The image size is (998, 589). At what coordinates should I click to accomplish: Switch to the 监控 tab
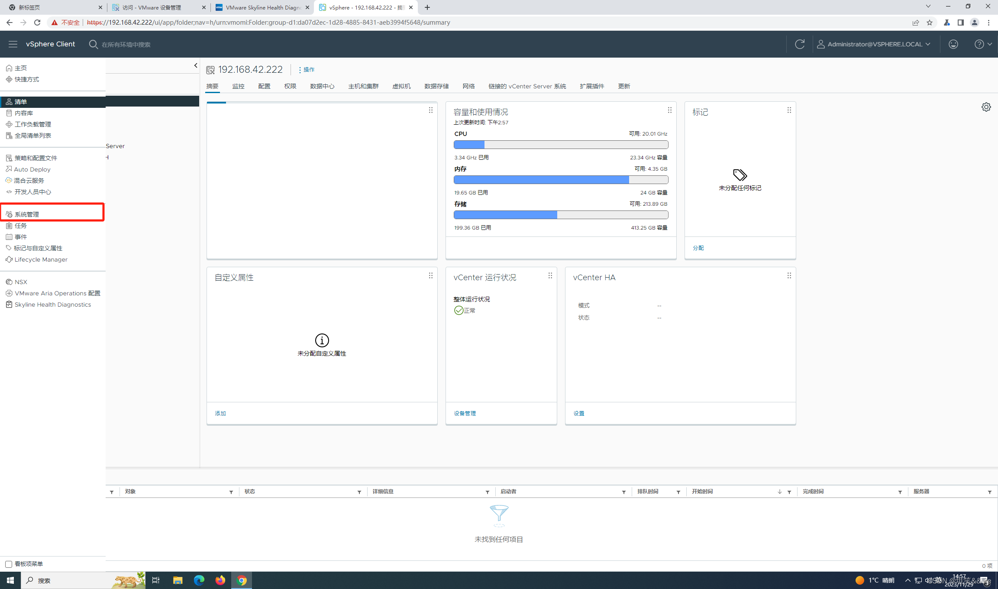[x=238, y=86]
